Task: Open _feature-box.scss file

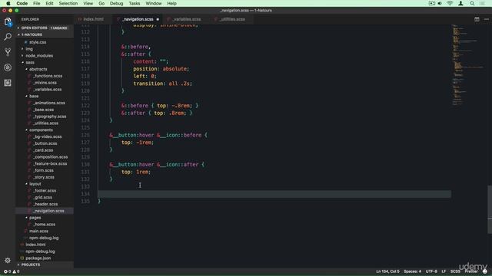Action: [x=50, y=163]
